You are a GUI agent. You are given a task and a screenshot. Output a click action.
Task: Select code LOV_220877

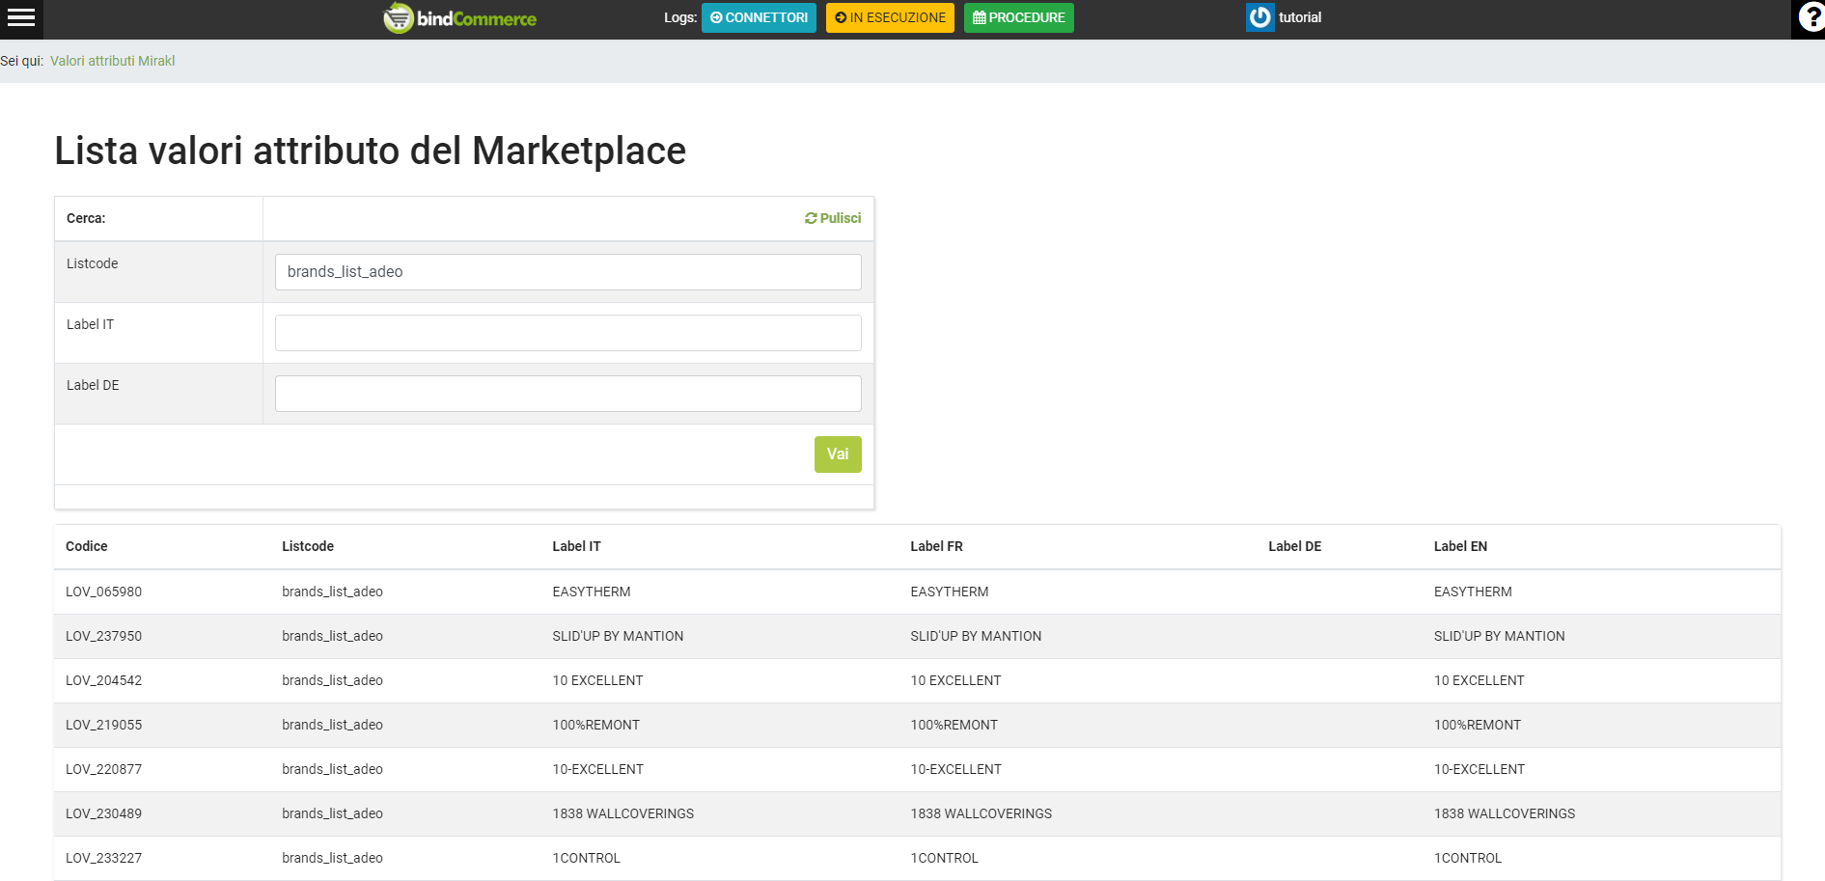pos(103,769)
